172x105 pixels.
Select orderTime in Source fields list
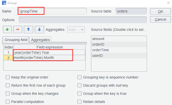point(101,50)
